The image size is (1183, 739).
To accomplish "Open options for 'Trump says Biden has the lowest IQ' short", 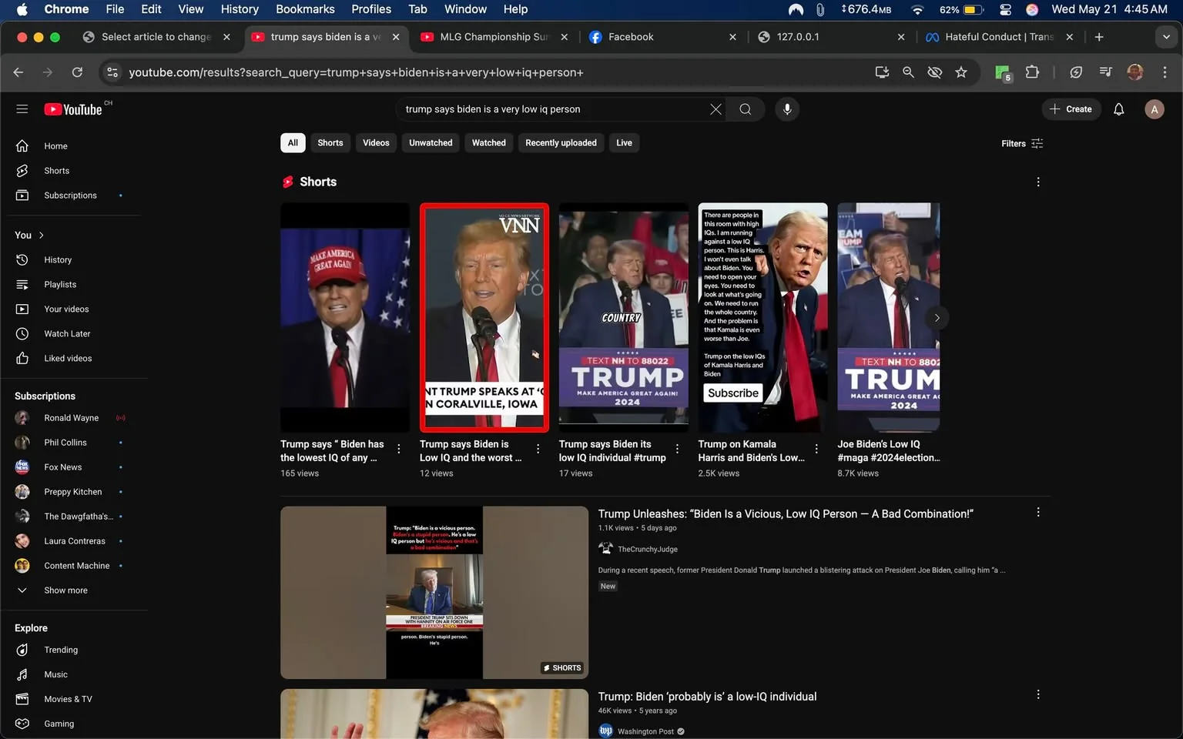I will pyautogui.click(x=399, y=449).
